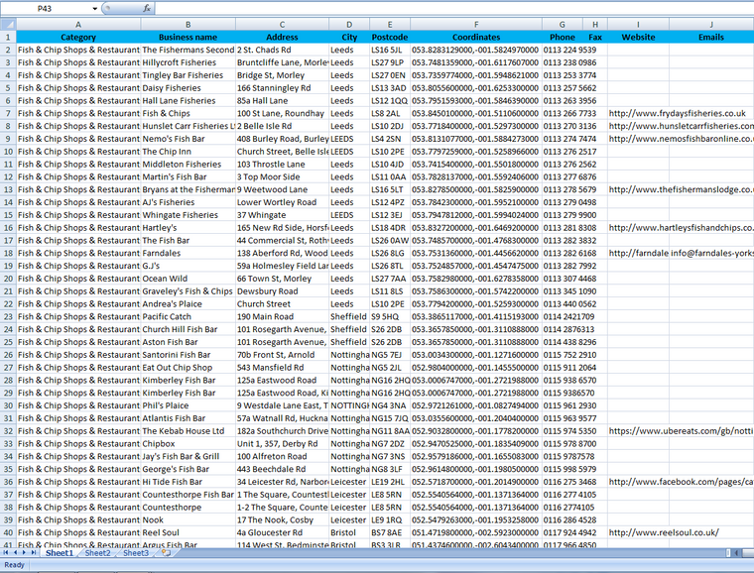Click the City header cell
Screen dimensions: 754x573
tap(349, 37)
